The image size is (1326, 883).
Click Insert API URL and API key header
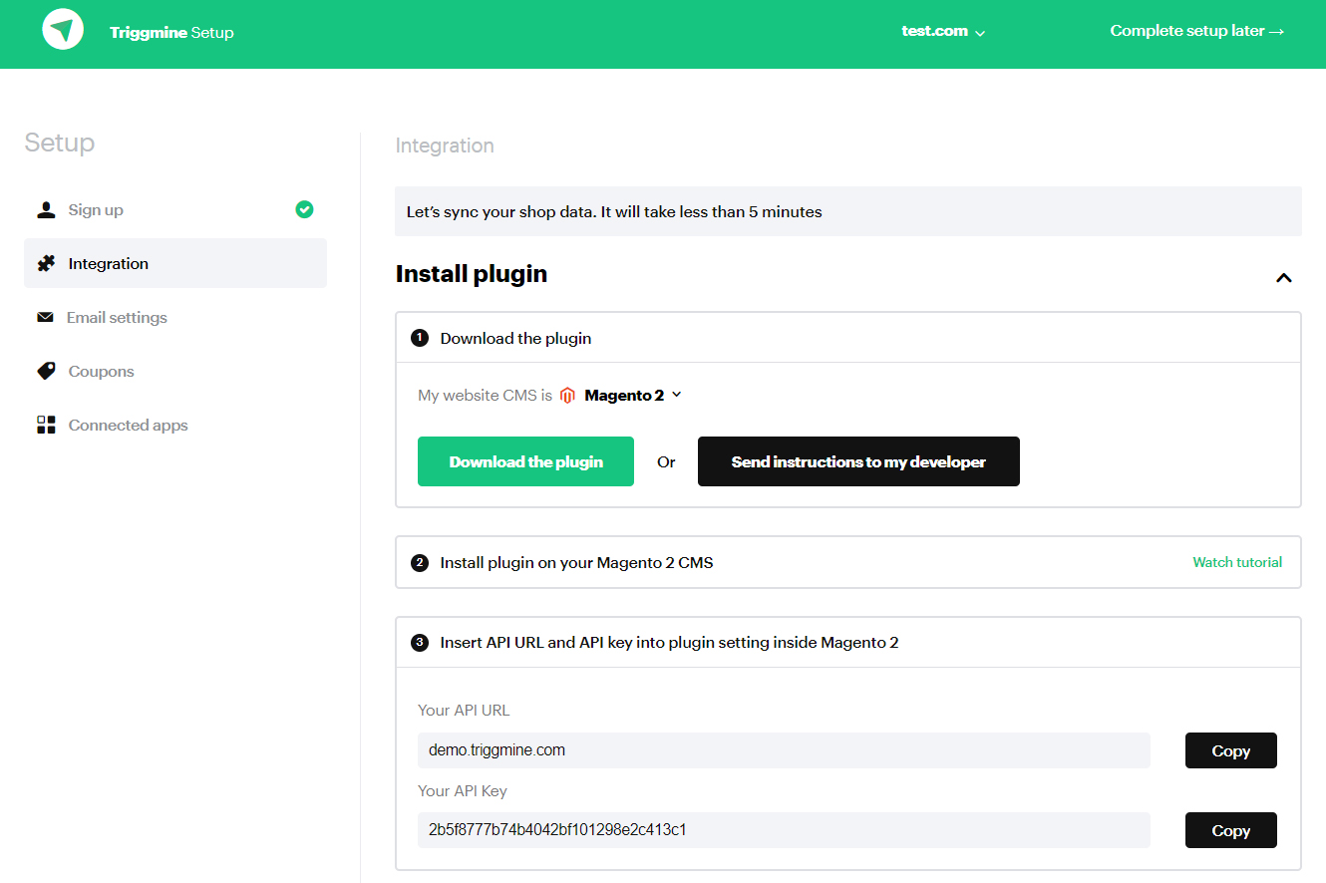click(x=848, y=643)
